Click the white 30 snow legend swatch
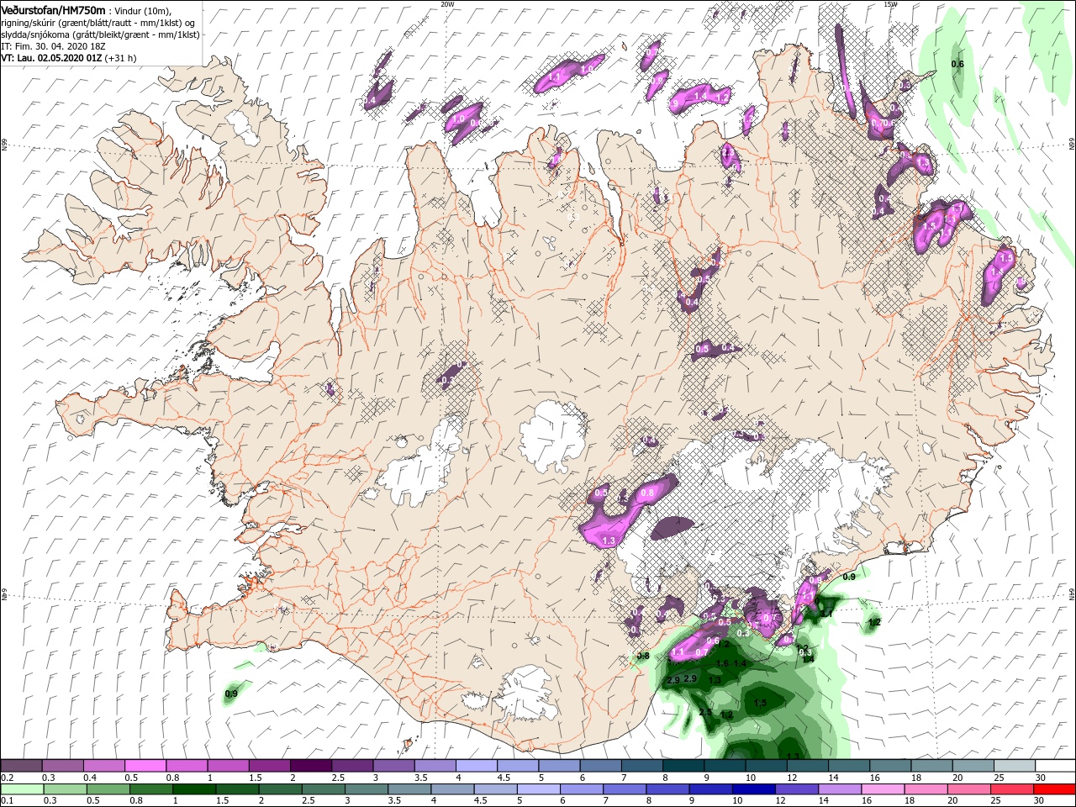This screenshot has width=1076, height=807. click(1054, 766)
